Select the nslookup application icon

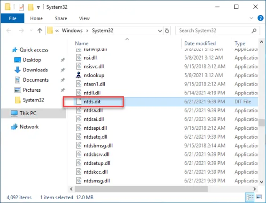click(78, 75)
